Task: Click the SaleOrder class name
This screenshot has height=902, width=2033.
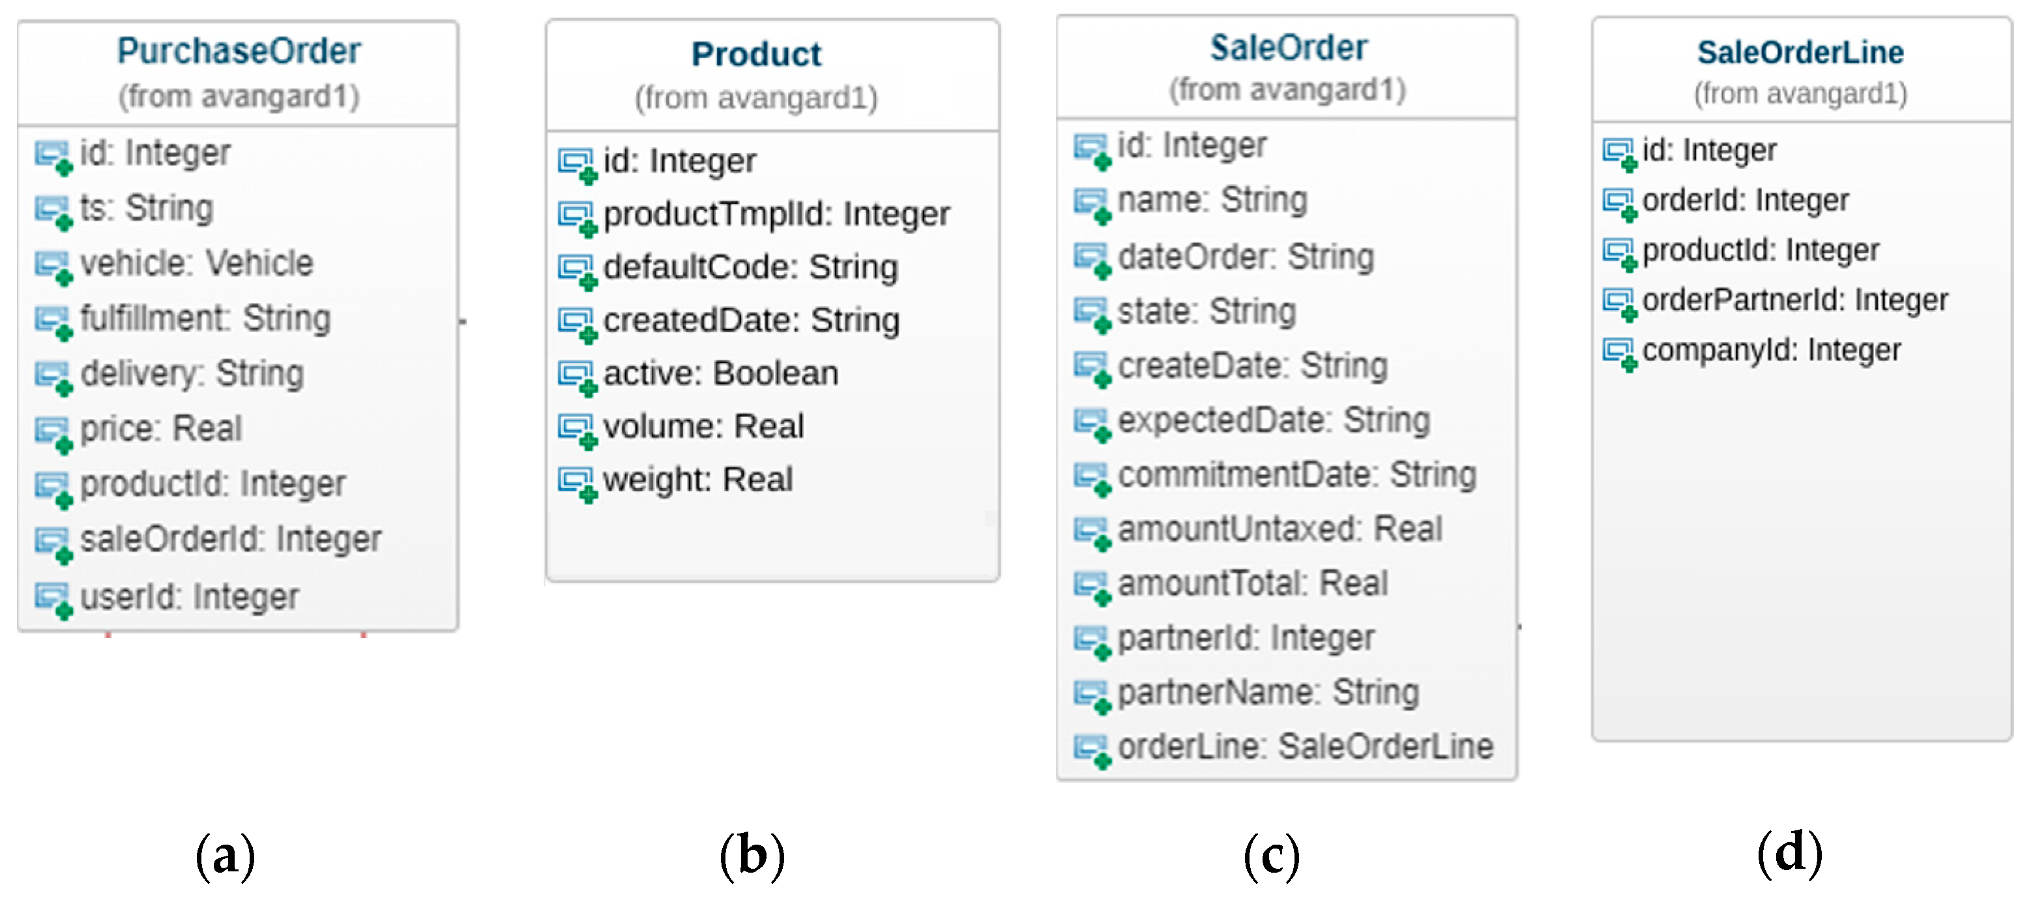Action: [x=1288, y=48]
